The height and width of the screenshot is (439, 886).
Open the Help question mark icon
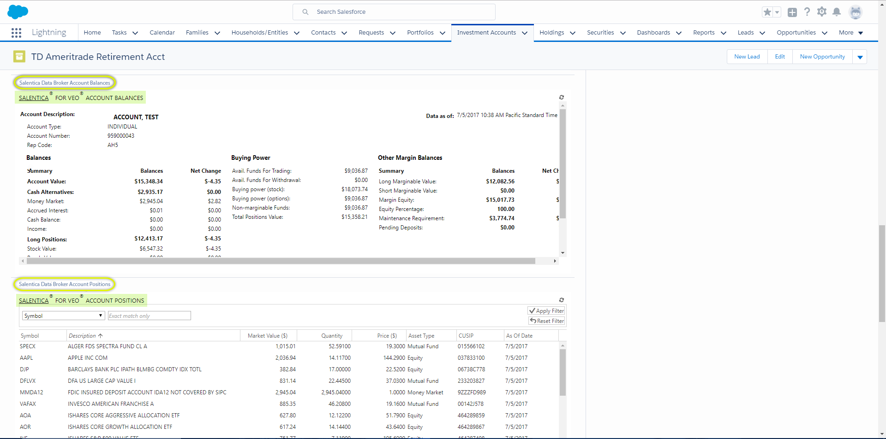[807, 12]
